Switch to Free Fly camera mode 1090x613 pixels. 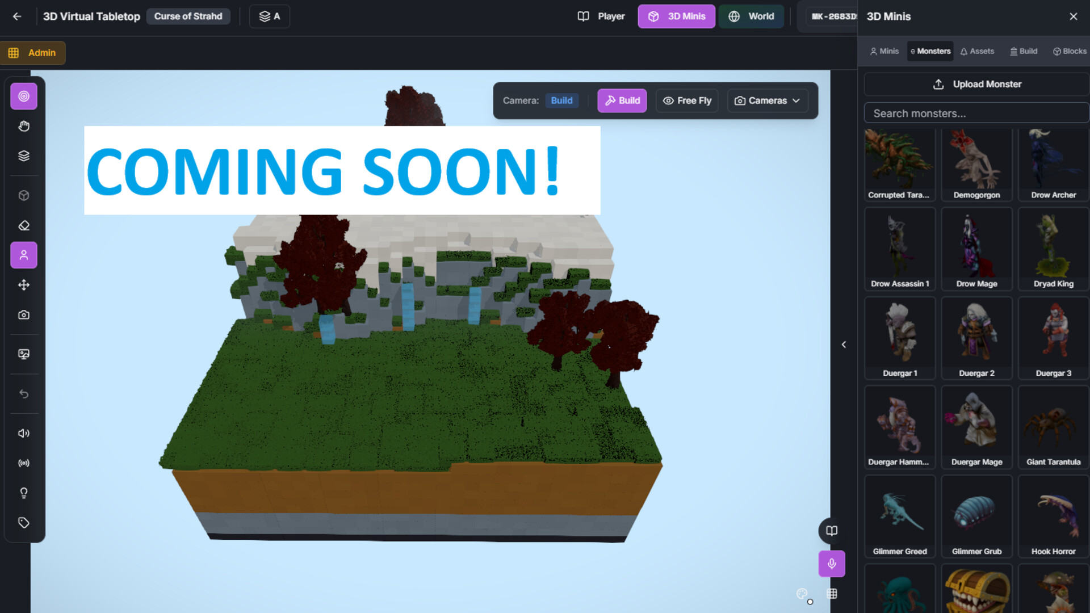pos(687,100)
